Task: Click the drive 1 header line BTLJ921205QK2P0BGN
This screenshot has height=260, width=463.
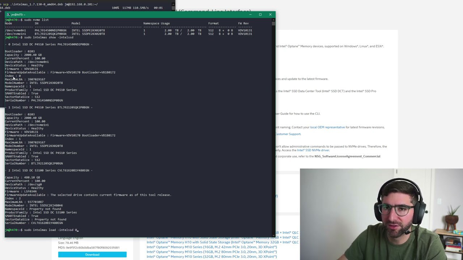Action: (48, 107)
